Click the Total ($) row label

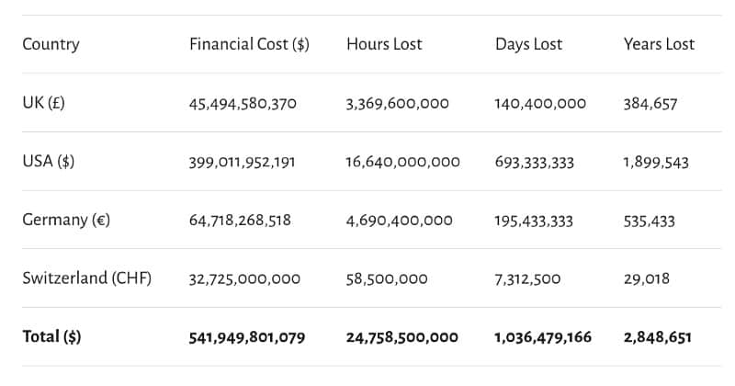point(51,337)
